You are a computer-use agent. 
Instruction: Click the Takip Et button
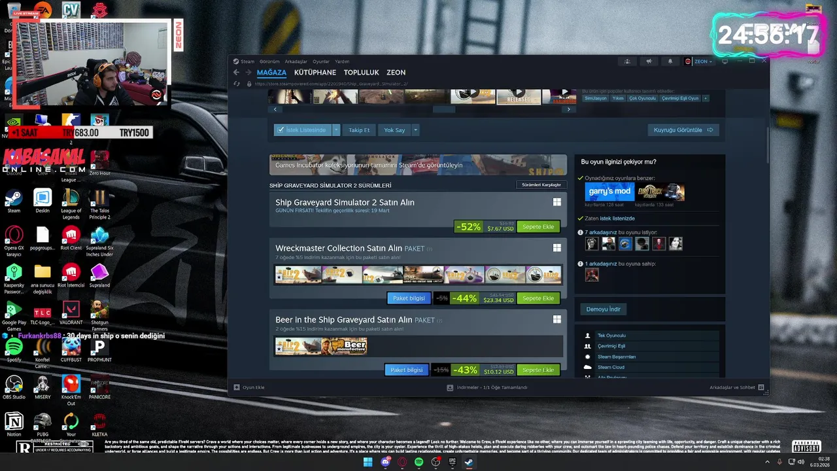point(359,130)
